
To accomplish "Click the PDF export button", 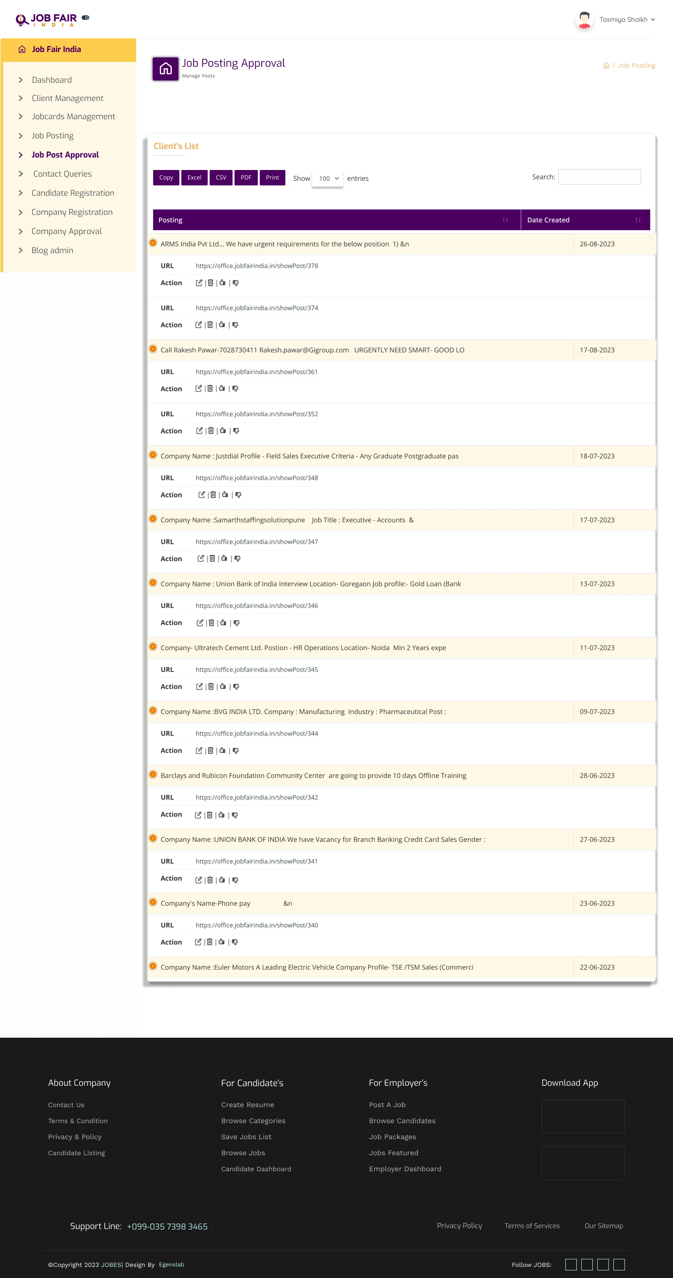I will [246, 178].
